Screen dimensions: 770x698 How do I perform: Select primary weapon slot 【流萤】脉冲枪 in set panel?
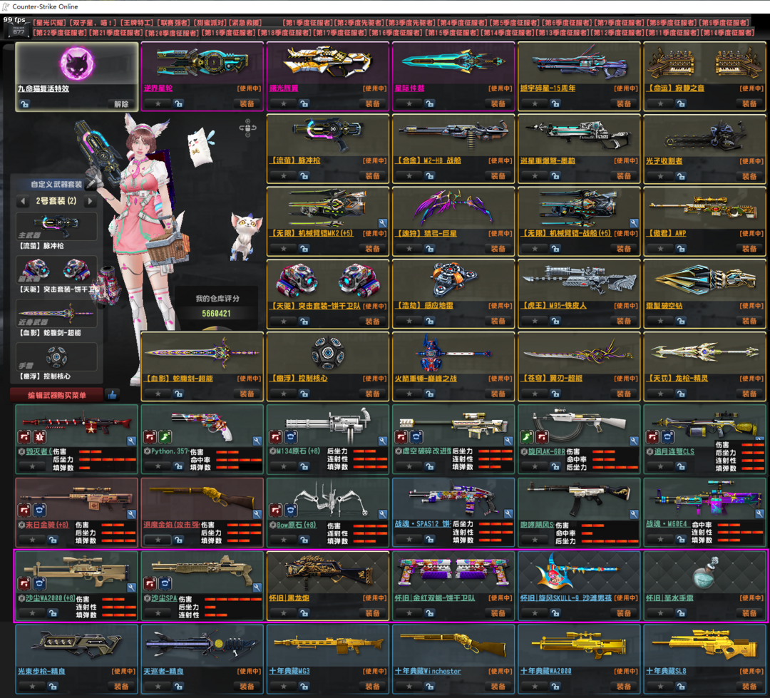tap(56, 227)
